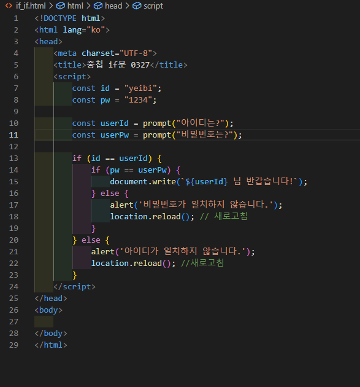Click the comment '//새로고침' on line 22
Image resolution: width=360 pixels, height=387 pixels.
[202, 263]
